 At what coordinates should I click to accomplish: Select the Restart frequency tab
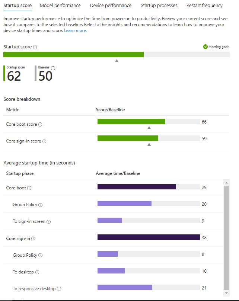(204, 6)
